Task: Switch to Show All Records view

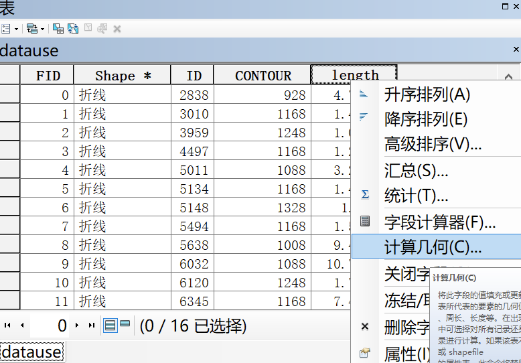Action: pyautogui.click(x=110, y=325)
